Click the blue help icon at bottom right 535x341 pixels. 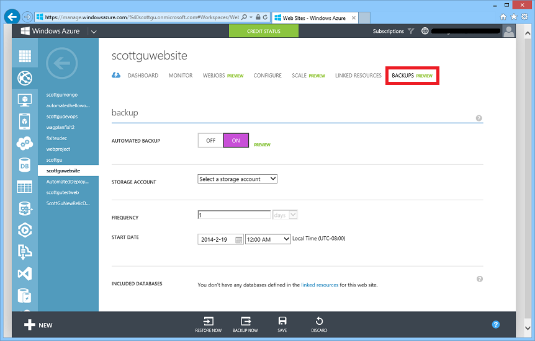[496, 324]
